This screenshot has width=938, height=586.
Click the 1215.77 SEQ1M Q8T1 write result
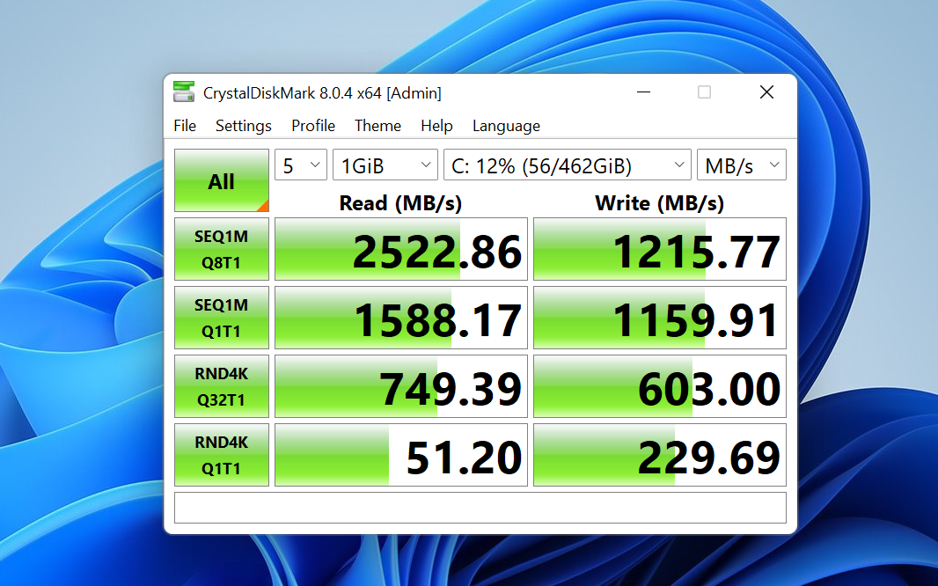(660, 249)
